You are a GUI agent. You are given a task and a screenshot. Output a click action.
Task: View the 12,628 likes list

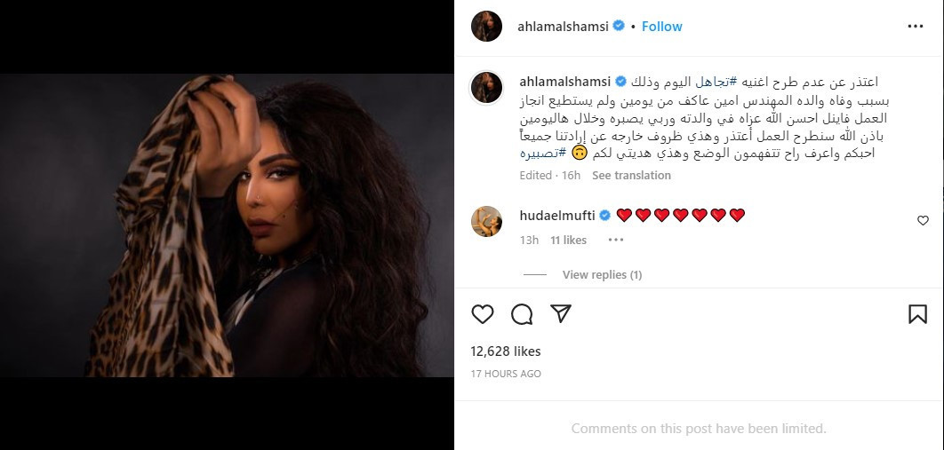(x=506, y=351)
